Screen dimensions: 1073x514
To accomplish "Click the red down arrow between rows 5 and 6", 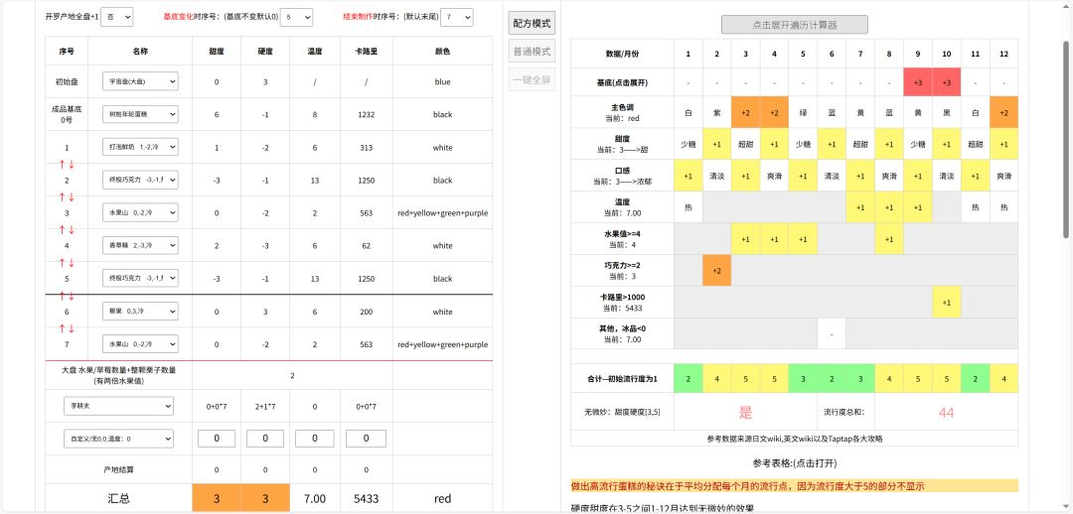I will 72,295.
